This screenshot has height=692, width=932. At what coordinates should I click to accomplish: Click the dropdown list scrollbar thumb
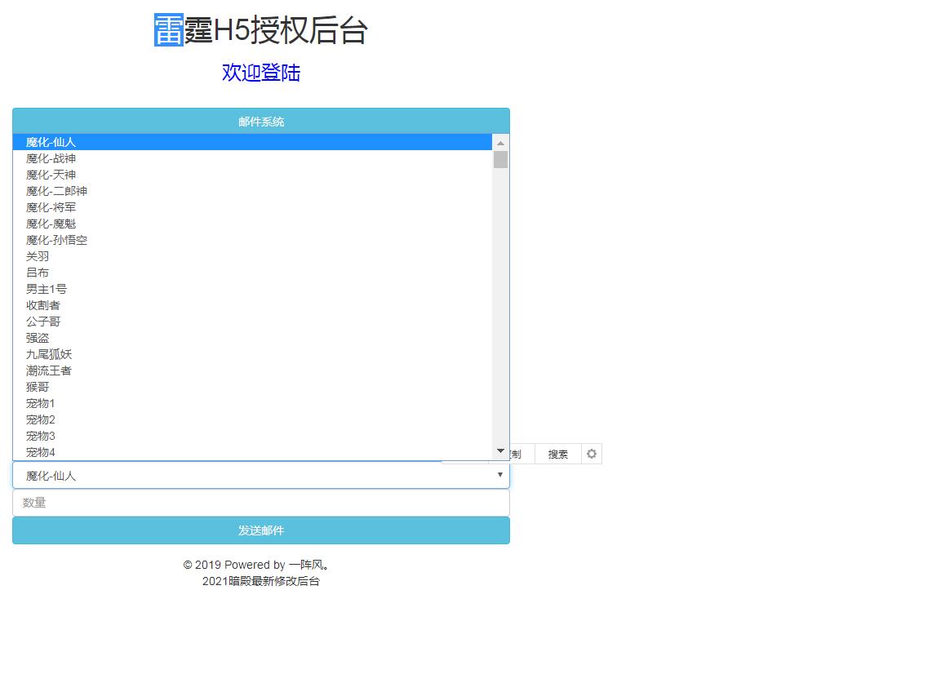click(500, 160)
